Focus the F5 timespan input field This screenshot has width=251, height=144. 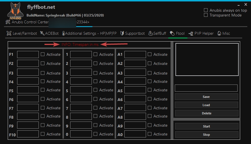[x=28, y=90]
